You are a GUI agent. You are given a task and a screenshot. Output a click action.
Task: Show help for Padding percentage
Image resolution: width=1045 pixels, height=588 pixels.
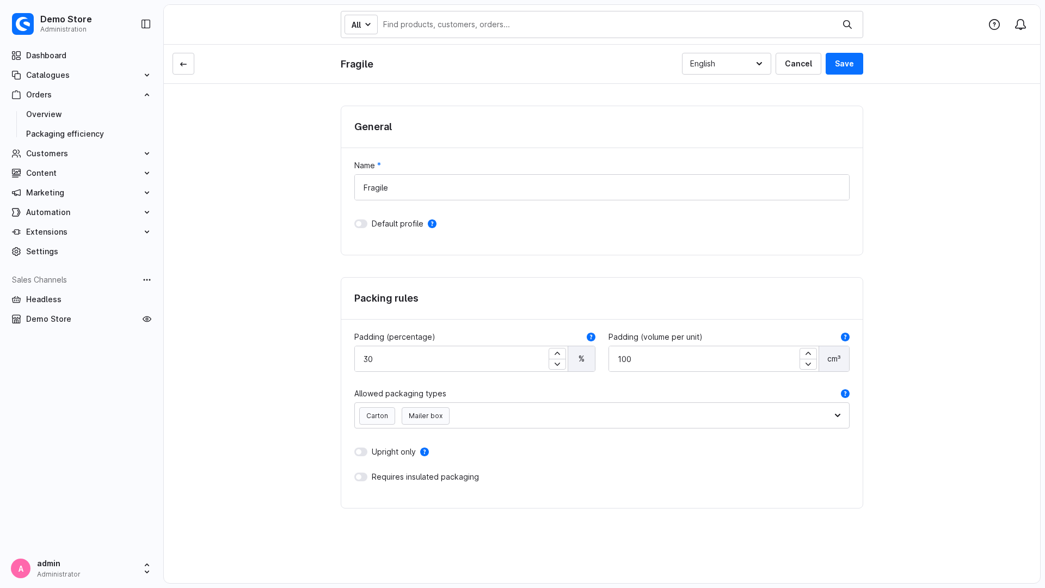point(591,337)
